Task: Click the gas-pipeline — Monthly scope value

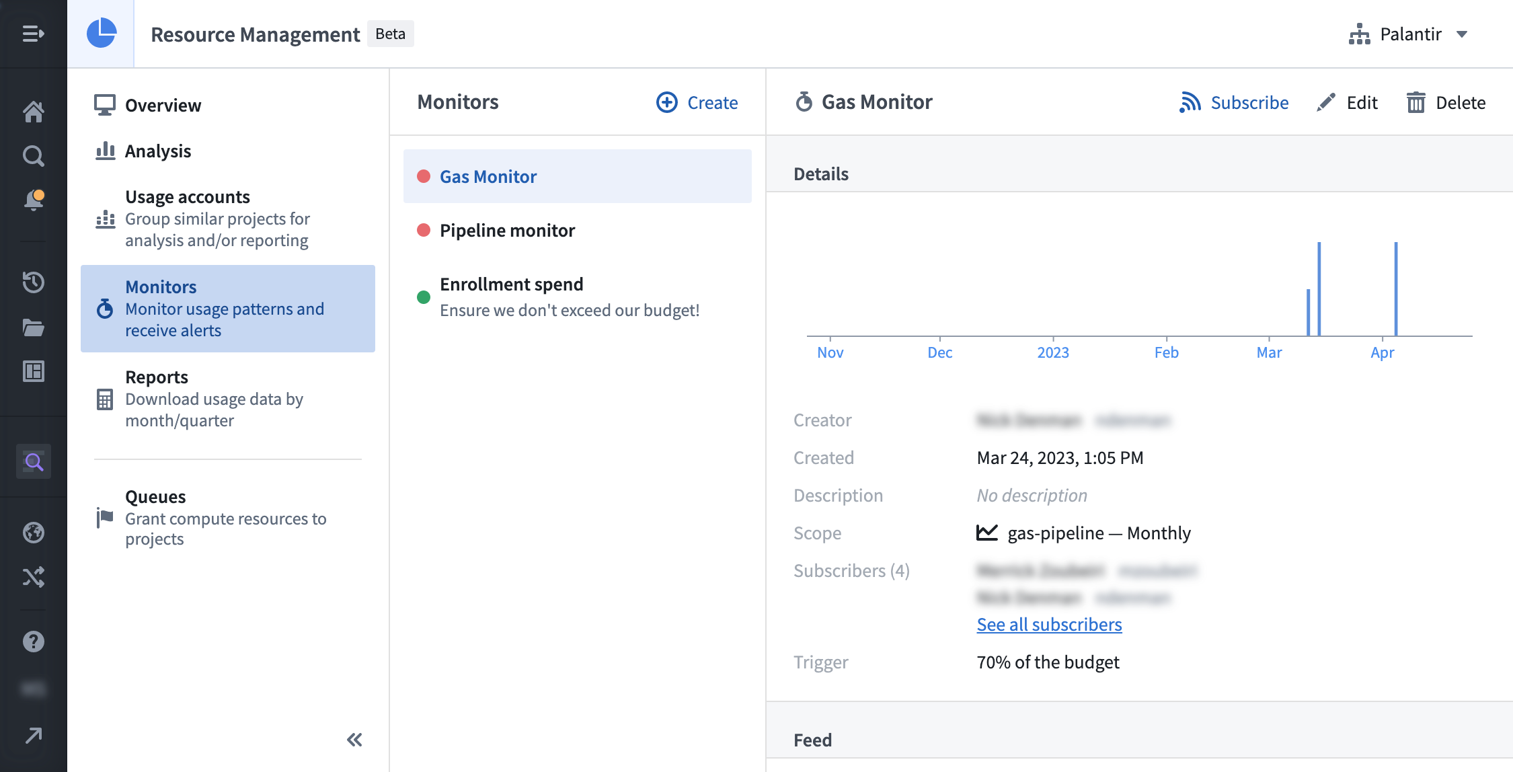Action: (x=1083, y=533)
